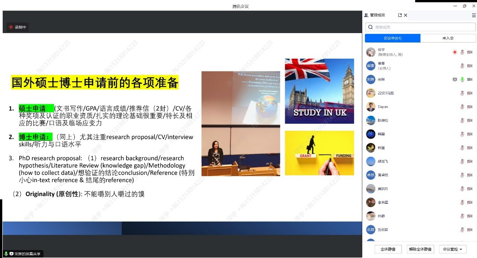
Task: Click the red recording icon next to 徐宇
Action: coord(455,52)
